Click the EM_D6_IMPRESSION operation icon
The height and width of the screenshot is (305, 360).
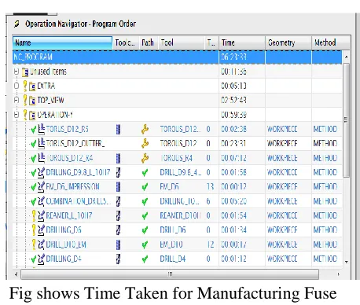[x=42, y=186]
